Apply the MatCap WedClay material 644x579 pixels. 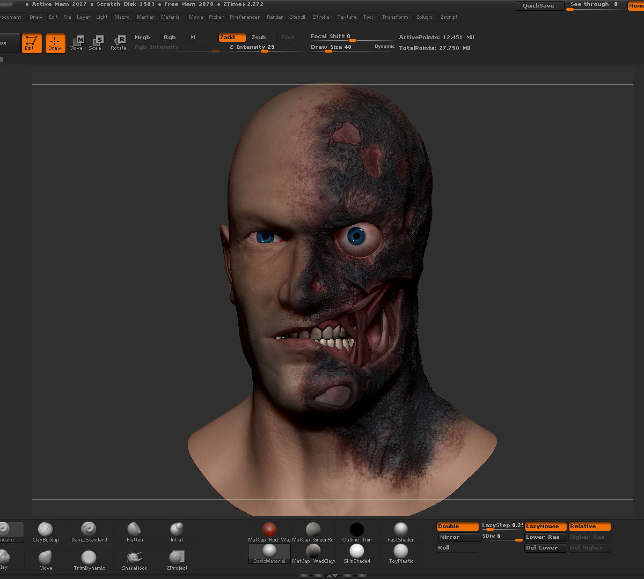coord(313,554)
